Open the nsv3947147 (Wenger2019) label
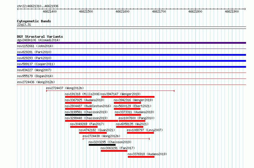This screenshot has height=168, width=254. click(121, 94)
